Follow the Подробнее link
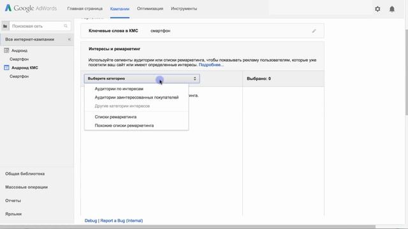This screenshot has width=408, height=229. tap(211, 65)
